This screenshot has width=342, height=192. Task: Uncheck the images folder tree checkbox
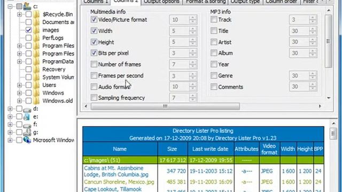(x=28, y=30)
